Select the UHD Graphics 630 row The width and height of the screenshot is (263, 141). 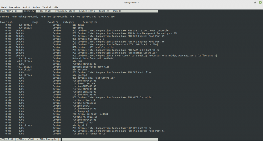(x=82, y=45)
